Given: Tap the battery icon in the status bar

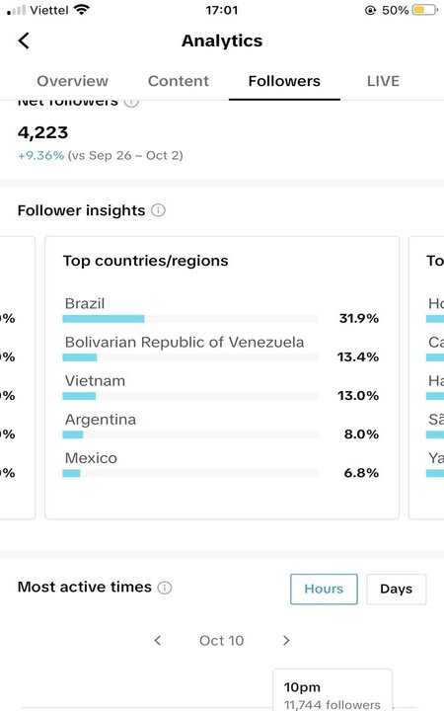Looking at the screenshot, I should [x=424, y=10].
